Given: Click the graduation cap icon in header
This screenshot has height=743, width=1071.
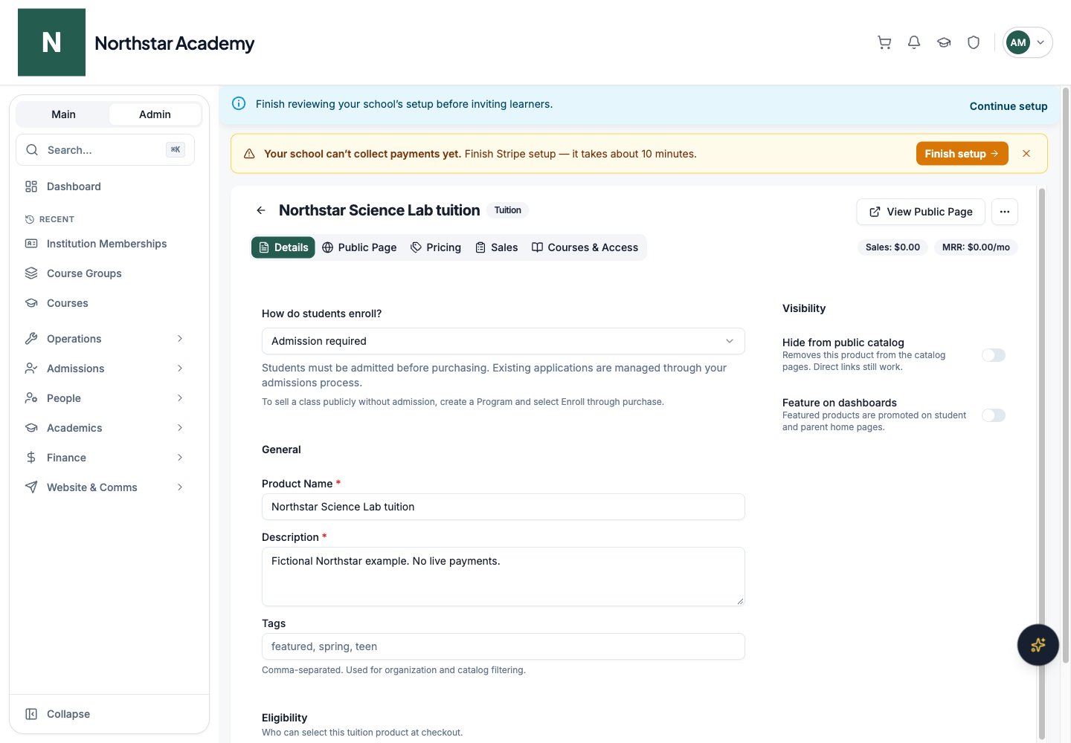Looking at the screenshot, I should point(944,42).
